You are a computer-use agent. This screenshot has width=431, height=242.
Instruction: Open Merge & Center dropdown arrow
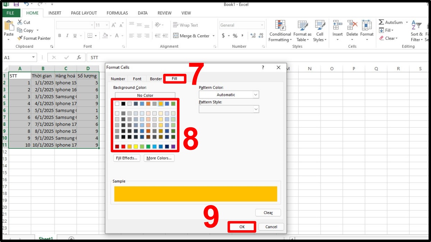(213, 36)
